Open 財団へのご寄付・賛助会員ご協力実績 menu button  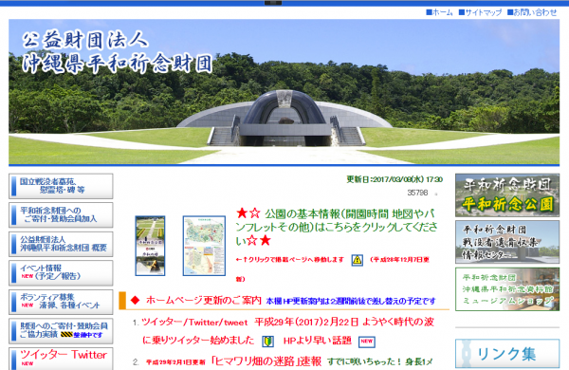61,331
